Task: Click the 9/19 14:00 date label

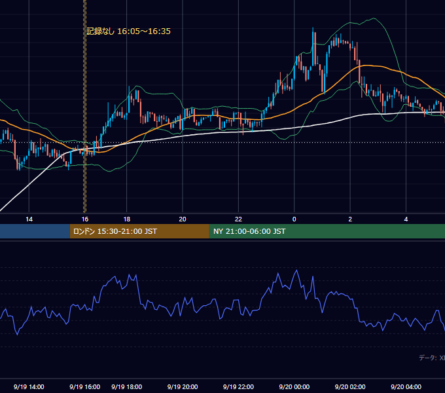Action: [x=29, y=386]
